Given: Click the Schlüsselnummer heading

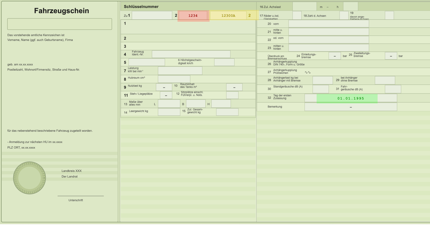Looking at the screenshot, I should (x=141, y=6).
